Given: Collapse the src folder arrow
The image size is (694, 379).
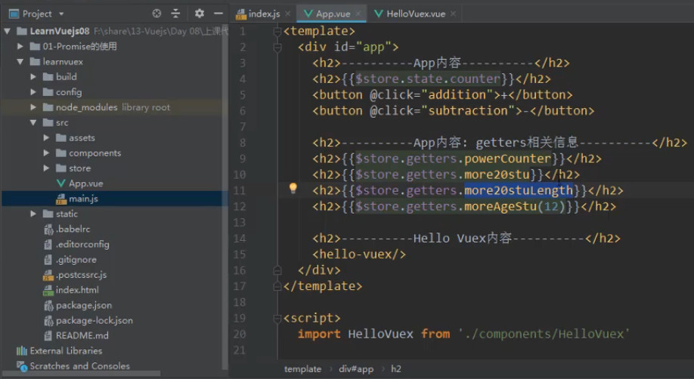Looking at the screenshot, I should click(x=33, y=122).
